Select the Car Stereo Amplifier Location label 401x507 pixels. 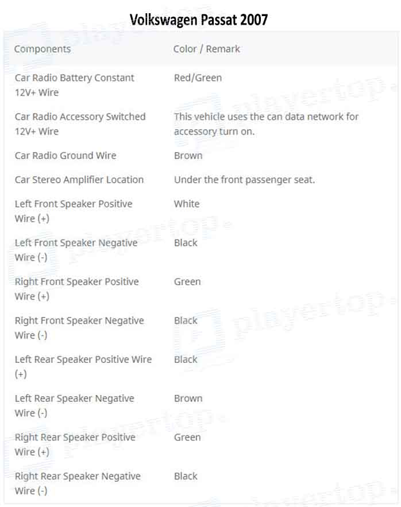(79, 180)
